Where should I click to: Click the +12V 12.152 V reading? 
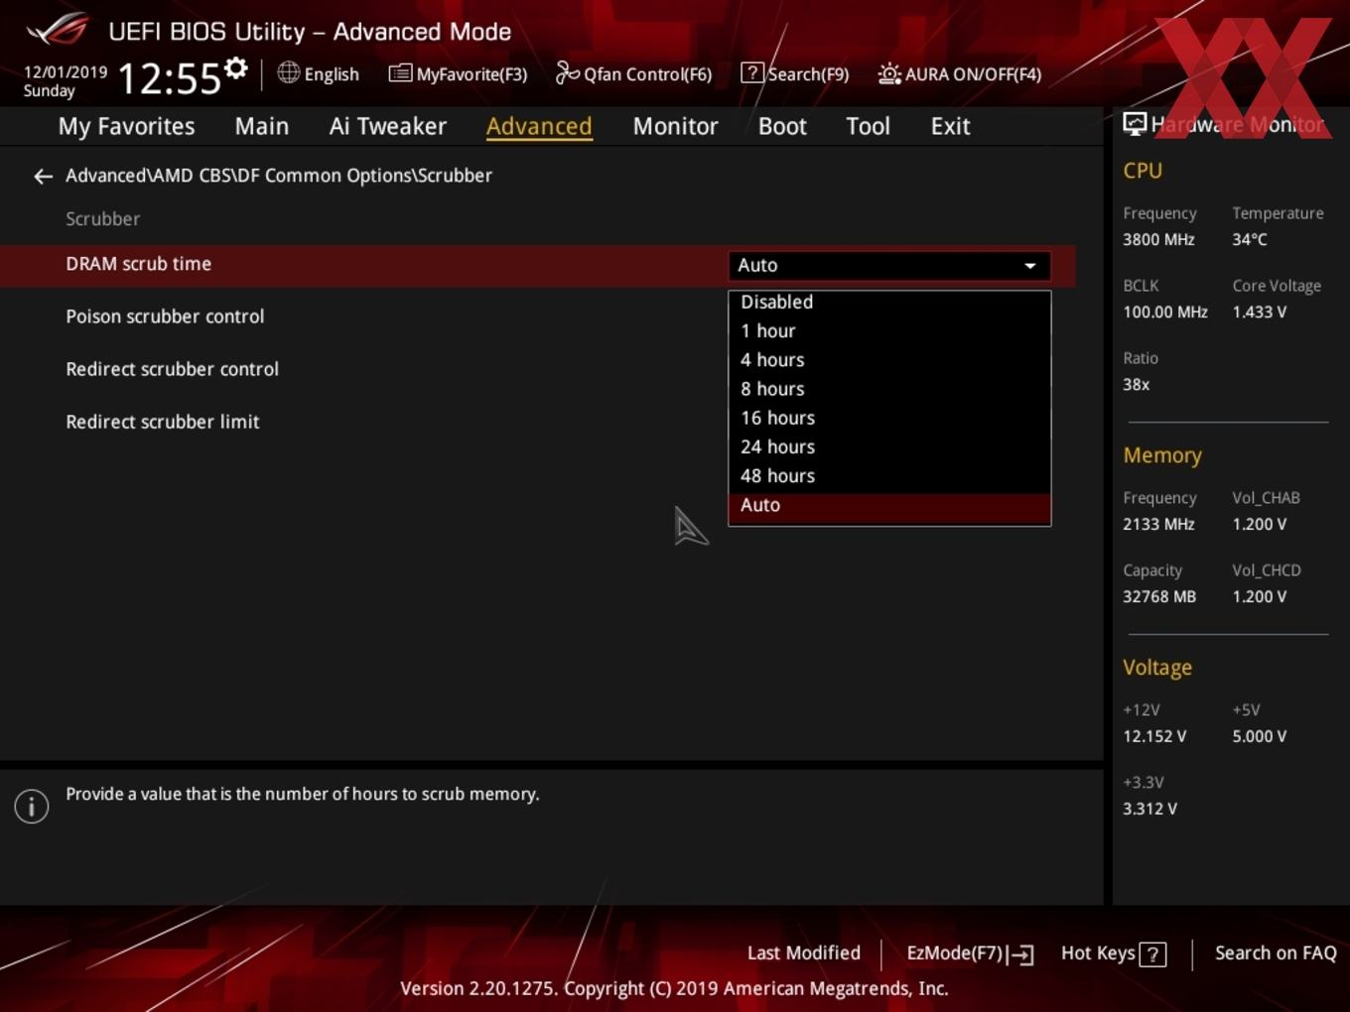tap(1154, 737)
